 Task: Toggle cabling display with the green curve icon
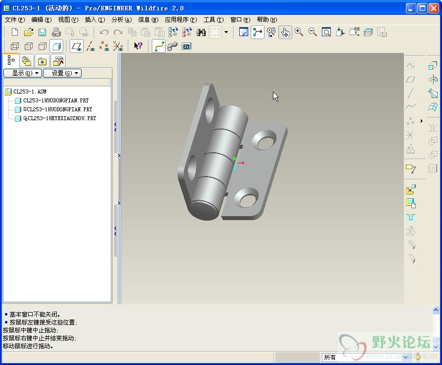[x=159, y=46]
